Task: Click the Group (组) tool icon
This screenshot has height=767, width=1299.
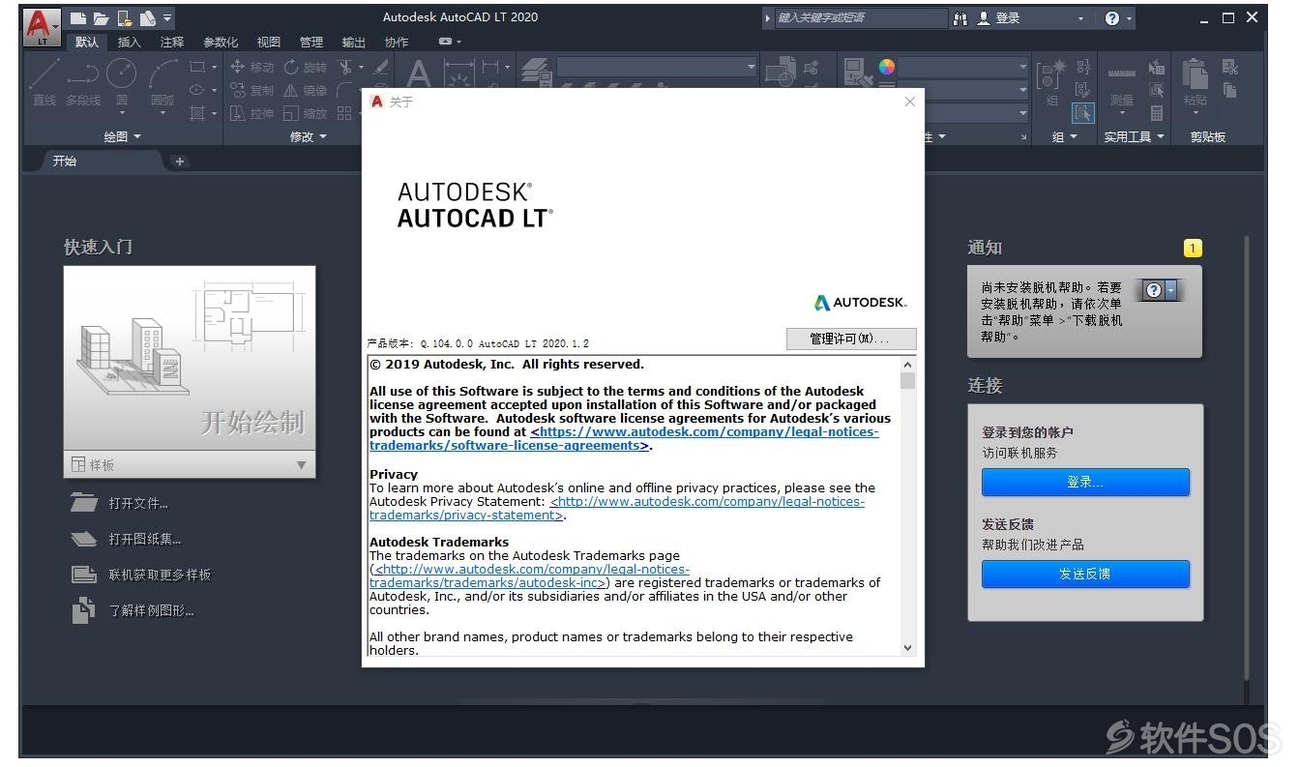Action: click(x=1051, y=82)
